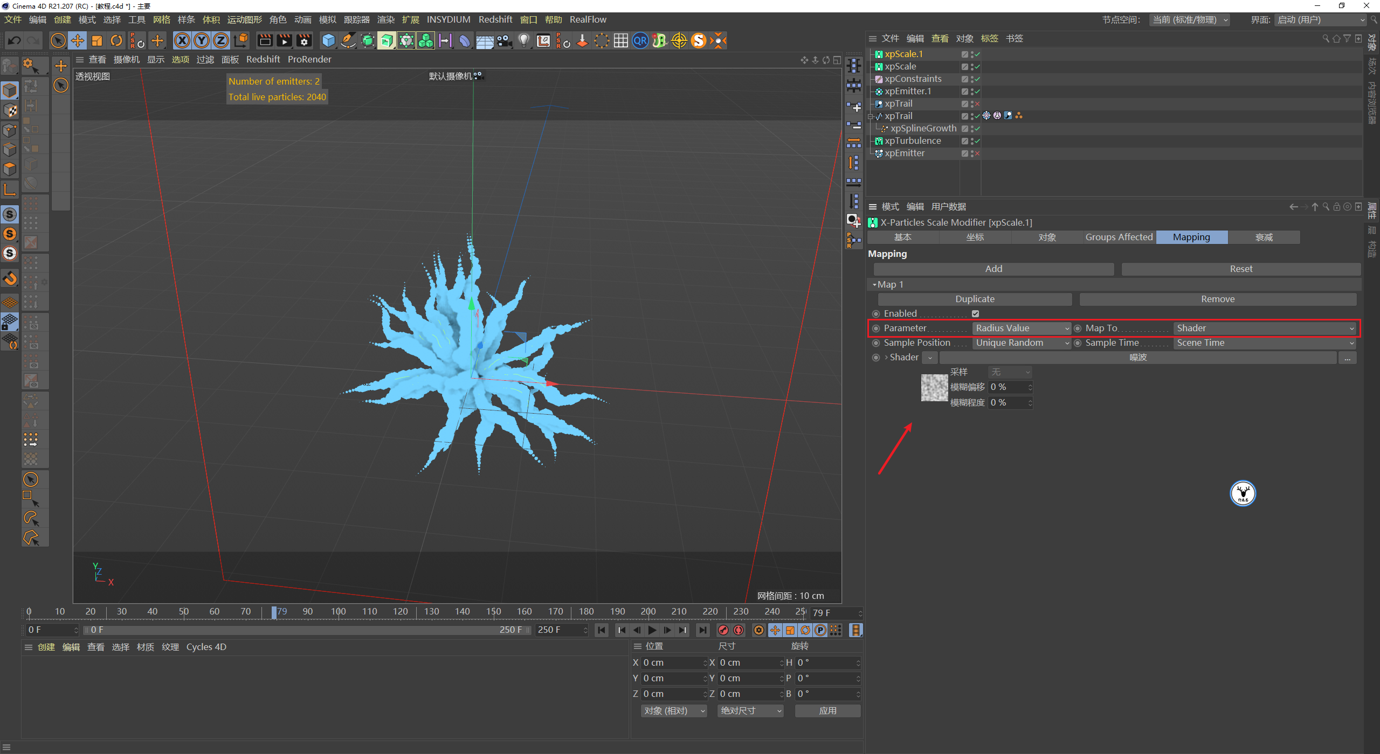Viewport: 1380px width, 754px height.
Task: Toggle enable state of first xpTrail row
Action: 976,104
